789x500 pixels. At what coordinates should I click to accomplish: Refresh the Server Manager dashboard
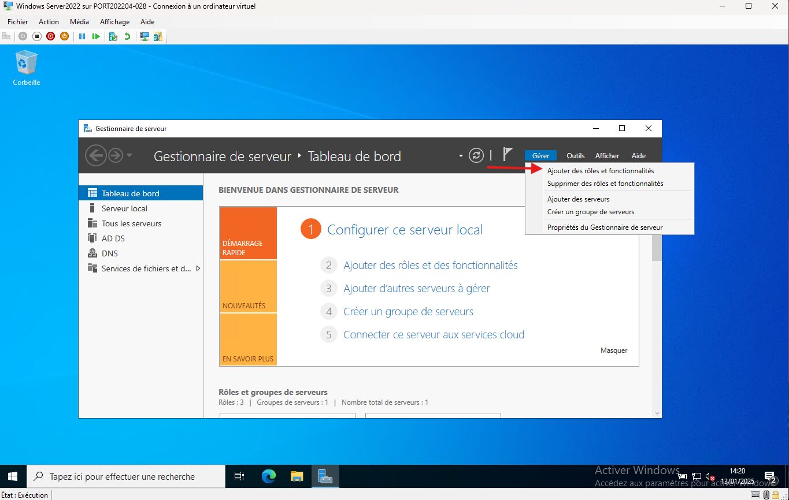(x=476, y=155)
